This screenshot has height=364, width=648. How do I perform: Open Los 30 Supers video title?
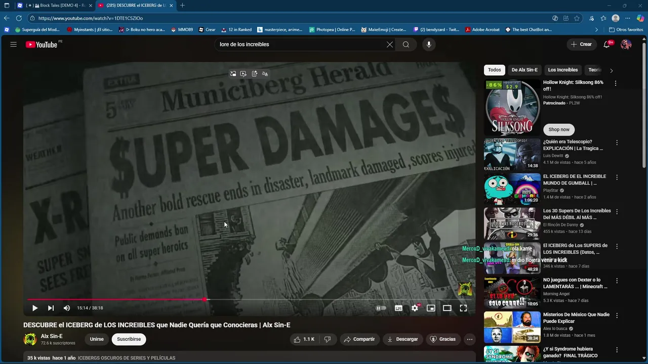pyautogui.click(x=577, y=214)
